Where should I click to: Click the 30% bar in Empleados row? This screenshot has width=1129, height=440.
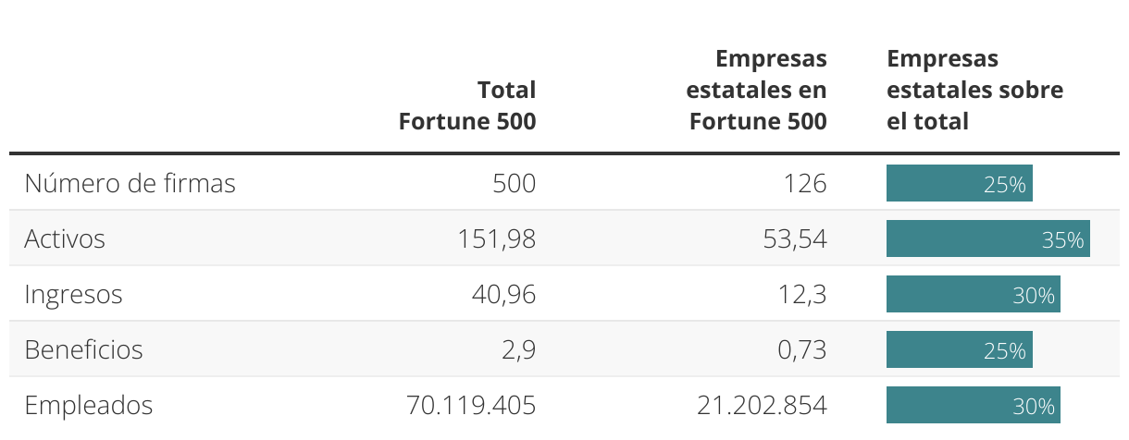[x=973, y=406]
